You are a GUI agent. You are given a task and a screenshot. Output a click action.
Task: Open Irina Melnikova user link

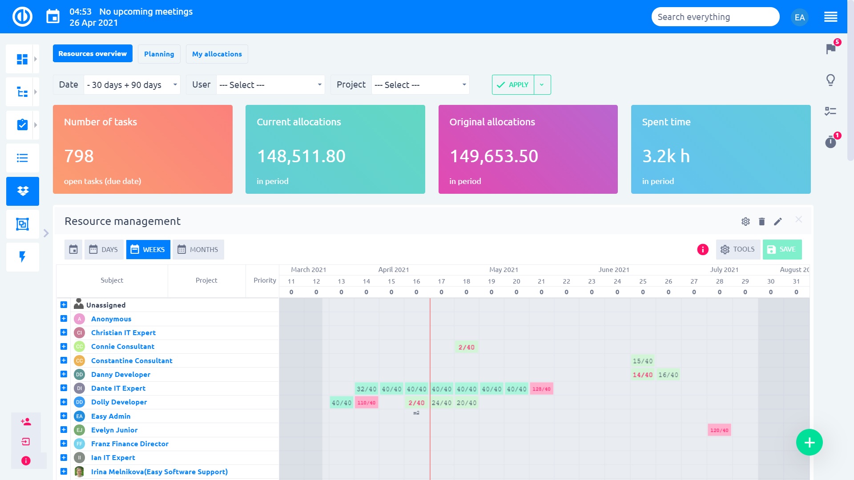tap(159, 472)
